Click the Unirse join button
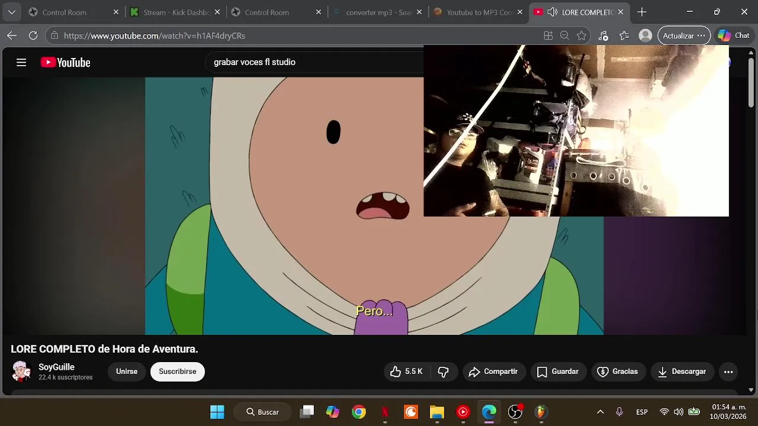The width and height of the screenshot is (758, 426). pos(127,372)
